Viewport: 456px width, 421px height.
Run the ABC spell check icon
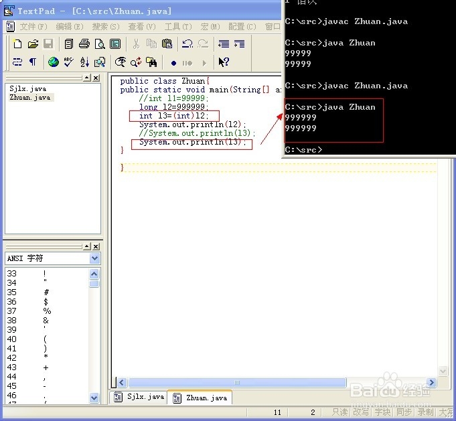[x=68, y=62]
